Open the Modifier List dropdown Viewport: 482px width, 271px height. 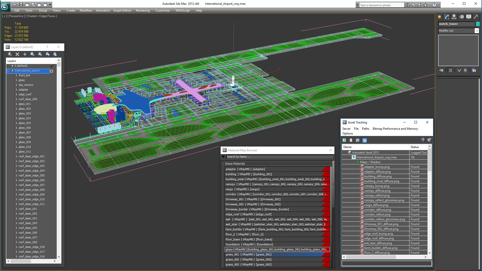click(477, 31)
